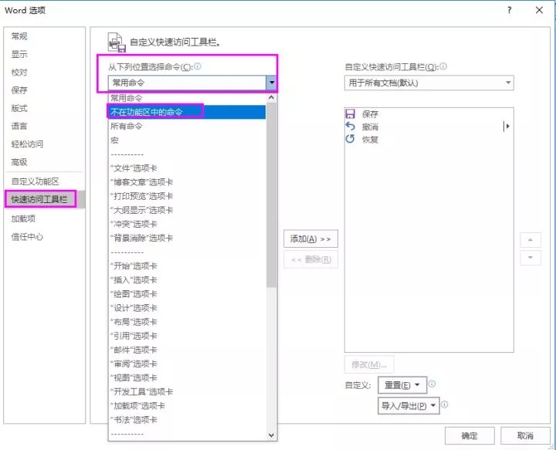Select "冲突"选项卡 entry
The image size is (556, 450).
[x=187, y=224]
